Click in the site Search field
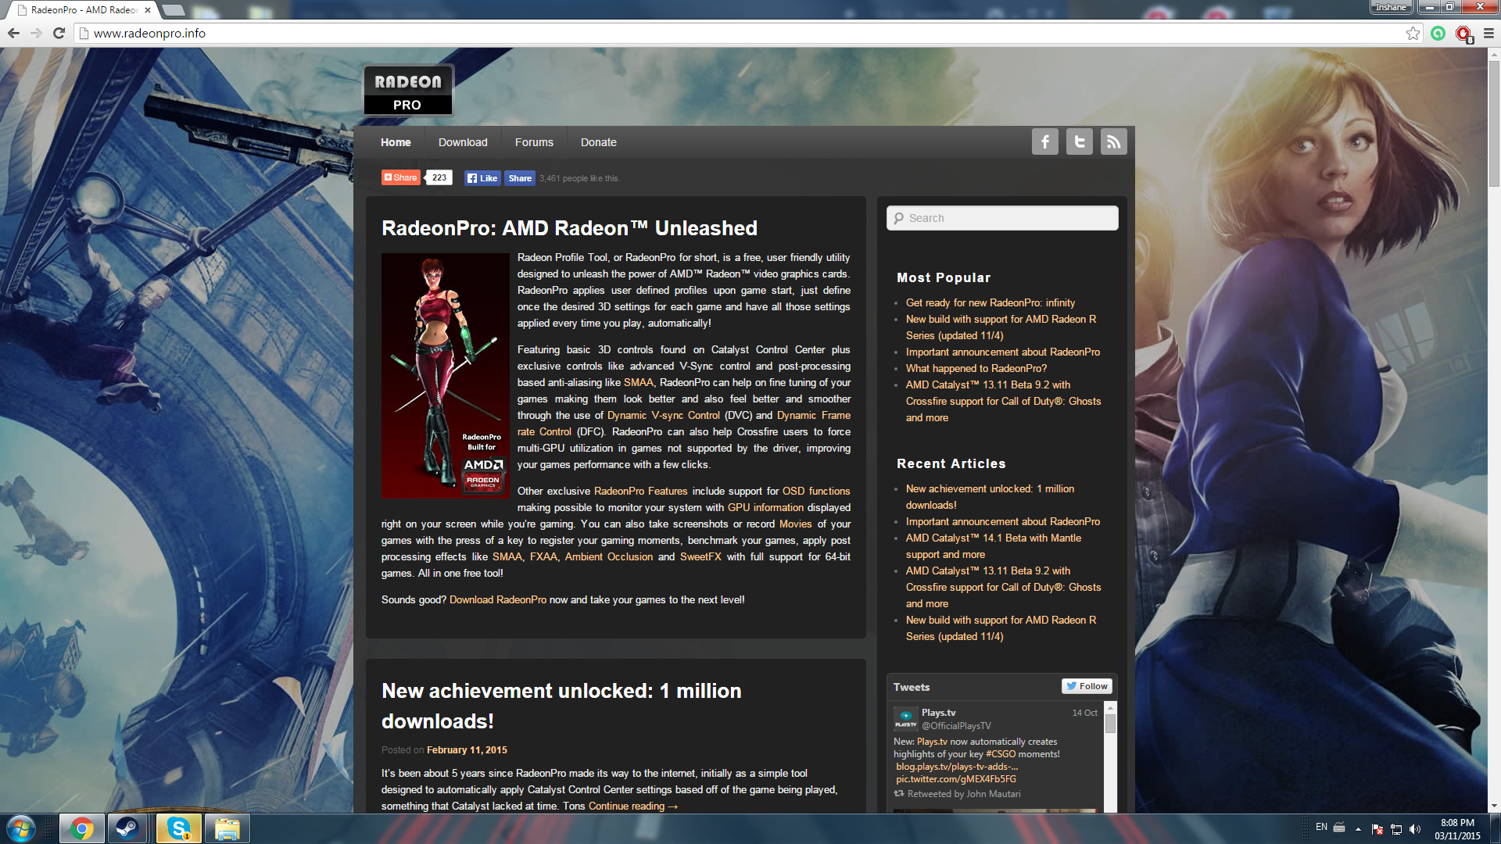The width and height of the screenshot is (1501, 844). 1002,218
